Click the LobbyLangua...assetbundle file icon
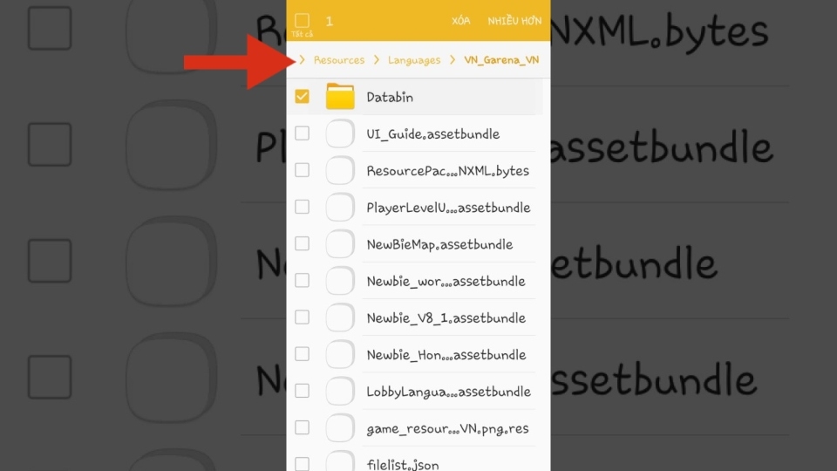Screen dimensions: 837x471 (x=340, y=392)
